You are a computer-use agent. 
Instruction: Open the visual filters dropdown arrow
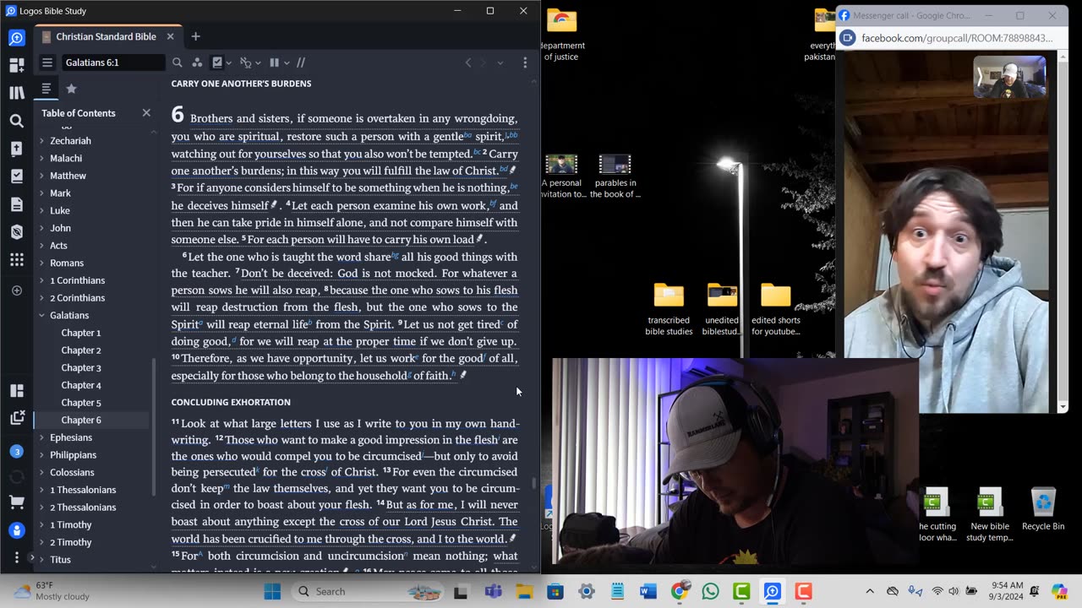click(229, 62)
